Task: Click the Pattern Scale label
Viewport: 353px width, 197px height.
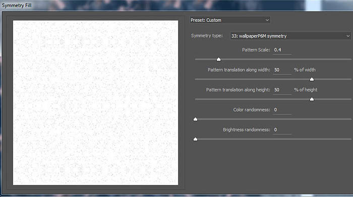Action: point(256,50)
